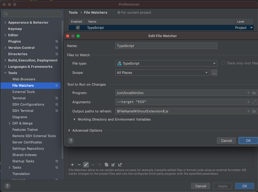Browse for Program with folder icon

[x=254, y=93]
